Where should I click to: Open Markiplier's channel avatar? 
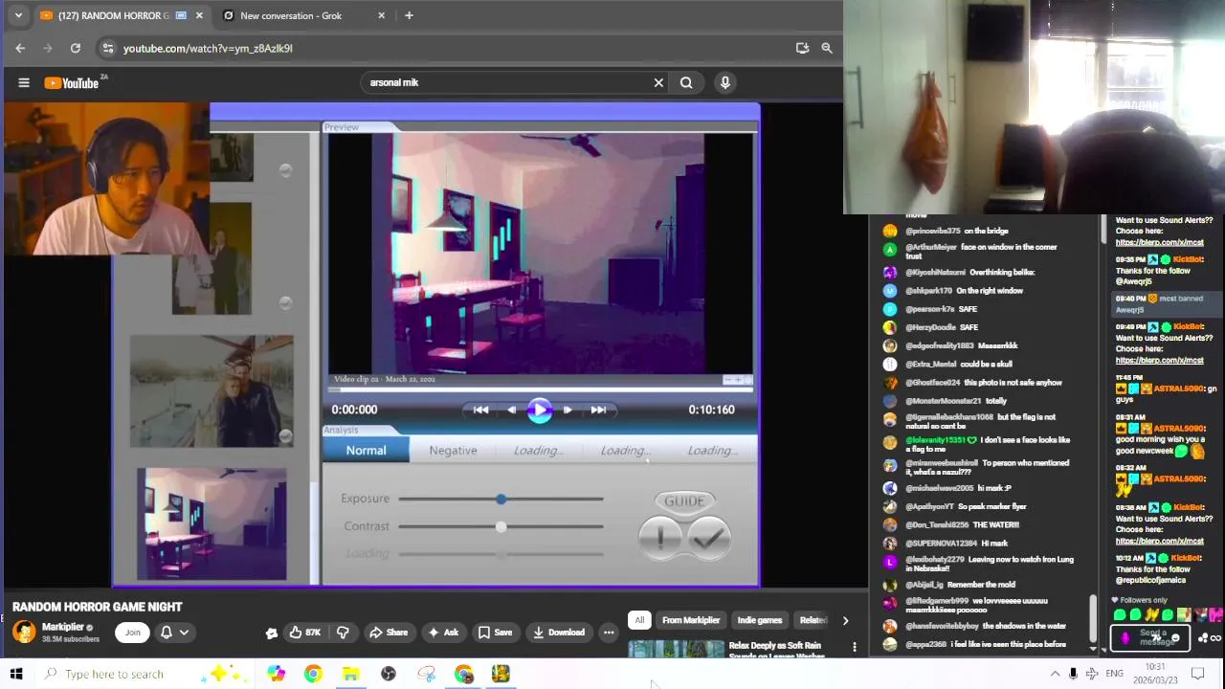(24, 632)
